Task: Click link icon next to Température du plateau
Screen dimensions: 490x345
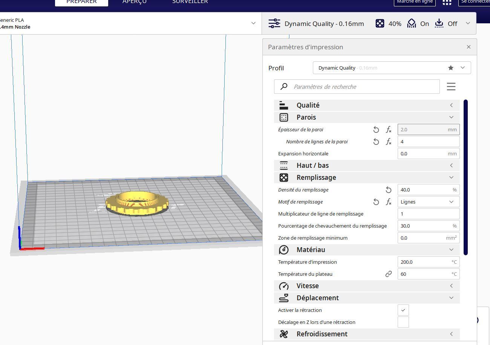Action: coord(389,274)
